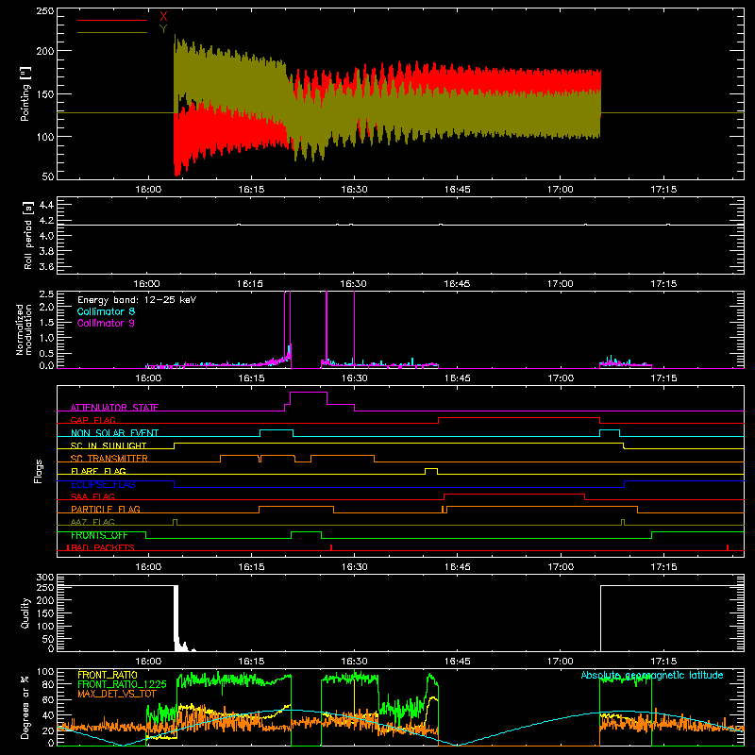
Task: Select the Collimator 8 legend entry
Action: pos(106,311)
